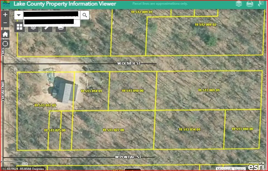Open the basemap gallery grid icon
The image size is (268, 171).
[19, 27]
